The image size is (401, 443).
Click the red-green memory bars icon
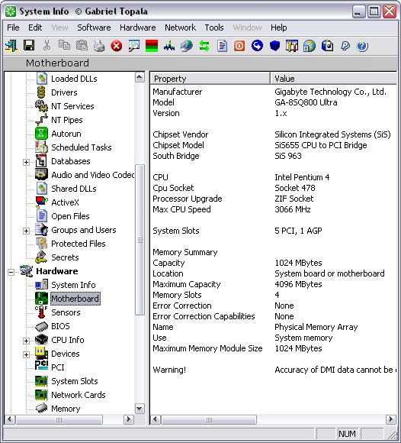pos(152,46)
